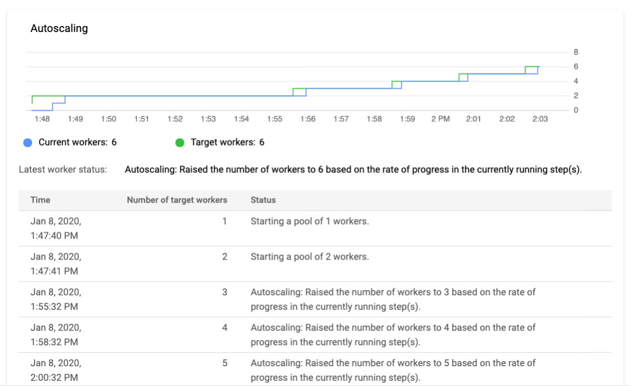Click the Status column header
Screen dimensions: 630x386
tap(263, 200)
